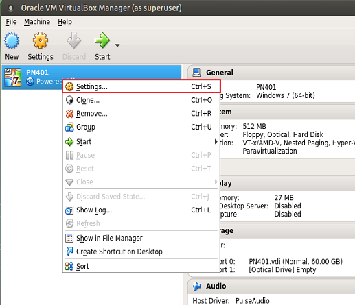This screenshot has height=305, width=355.
Task: Click 'Floppy, Optical, Hard Disk' boot order text
Action: pyautogui.click(x=283, y=134)
